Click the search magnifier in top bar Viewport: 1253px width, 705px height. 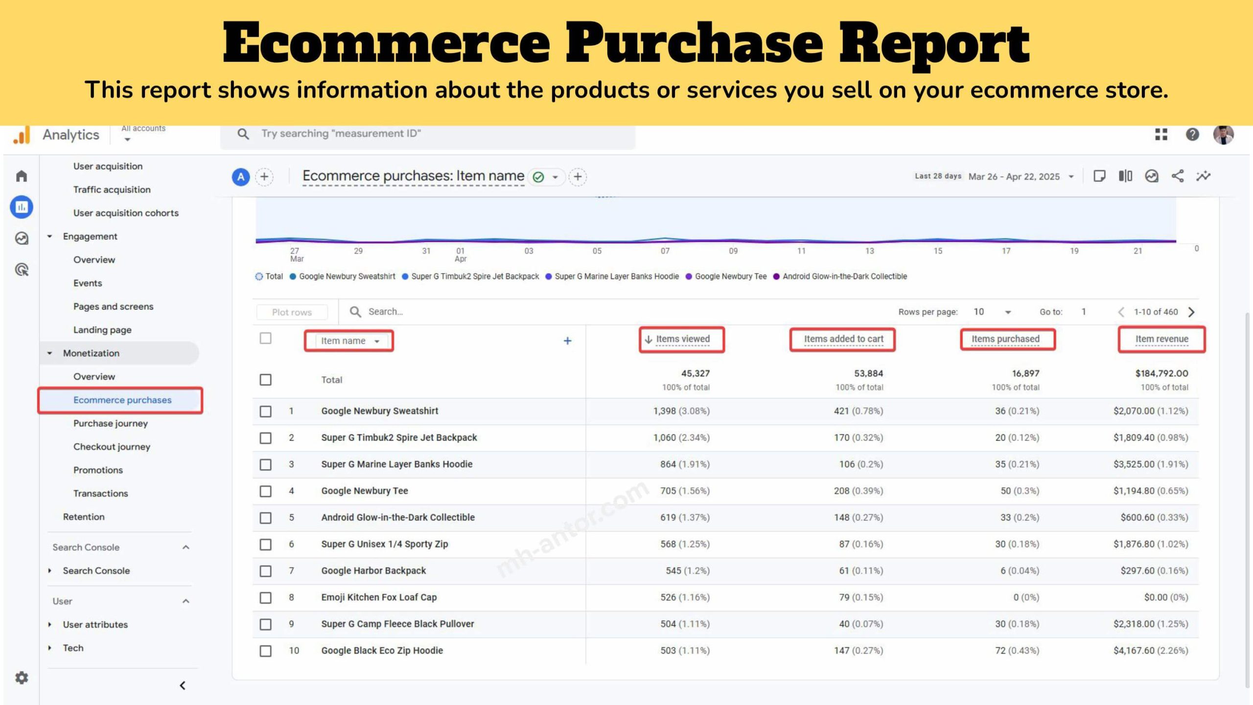[x=243, y=134]
